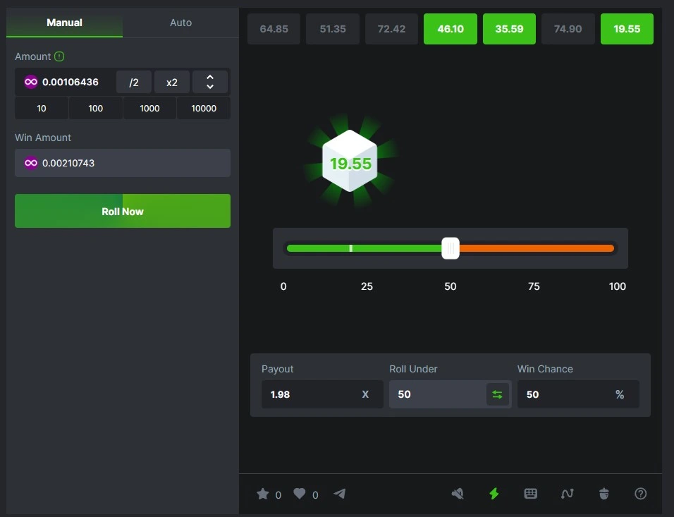Click the Amount info icon
This screenshot has width=674, height=517.
click(59, 56)
